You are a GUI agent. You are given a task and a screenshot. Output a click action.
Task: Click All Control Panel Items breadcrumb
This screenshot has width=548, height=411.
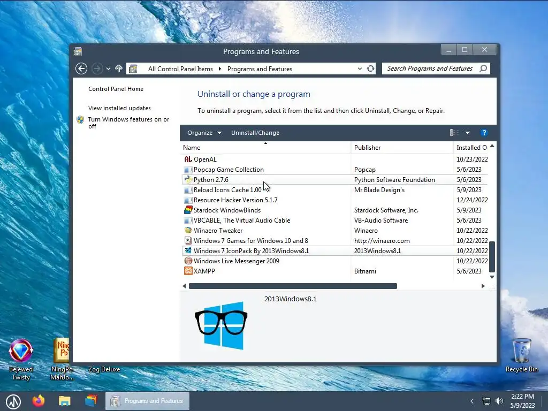tap(180, 69)
